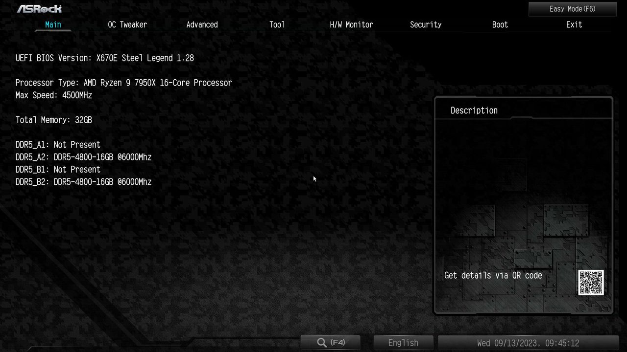
Task: Click 'Get details via QR code' text
Action: coord(493,276)
